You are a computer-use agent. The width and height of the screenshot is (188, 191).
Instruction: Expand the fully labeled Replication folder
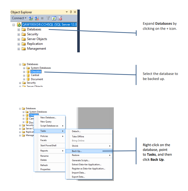coord(19,44)
